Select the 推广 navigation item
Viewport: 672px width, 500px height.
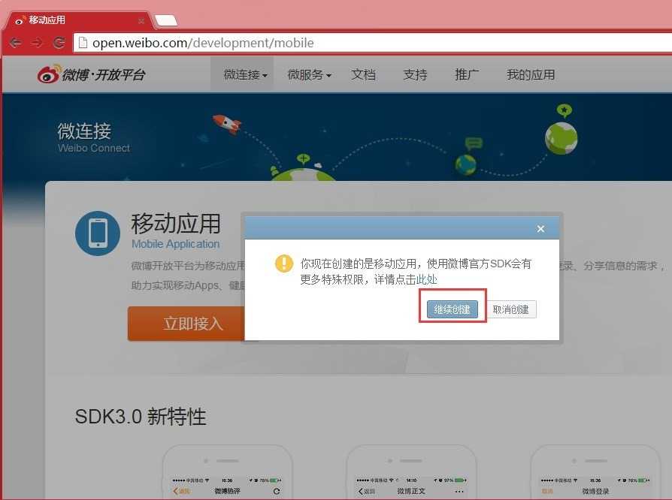(x=467, y=74)
